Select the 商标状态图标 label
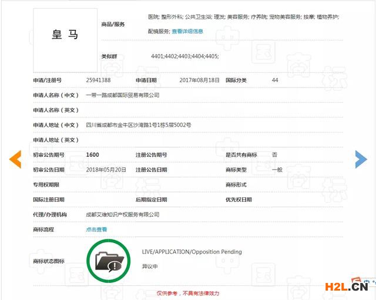The image size is (376, 300). tap(49, 261)
